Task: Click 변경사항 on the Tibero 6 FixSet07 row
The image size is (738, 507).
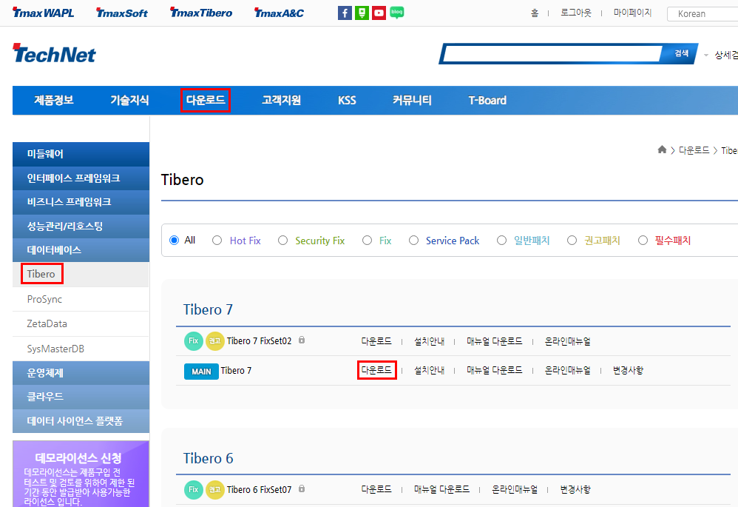Action: pos(575,489)
